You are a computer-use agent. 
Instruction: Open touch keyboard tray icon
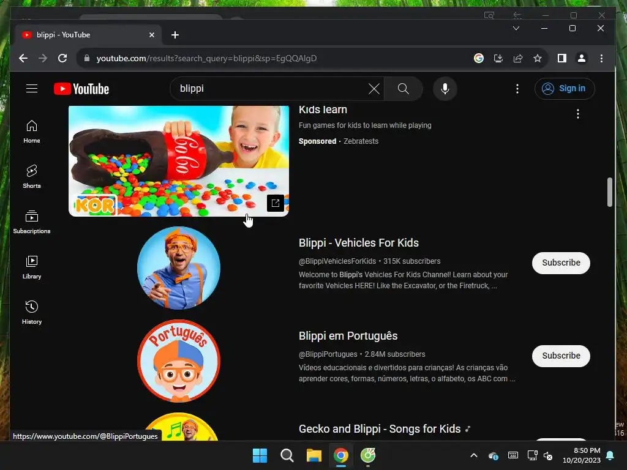tap(513, 455)
